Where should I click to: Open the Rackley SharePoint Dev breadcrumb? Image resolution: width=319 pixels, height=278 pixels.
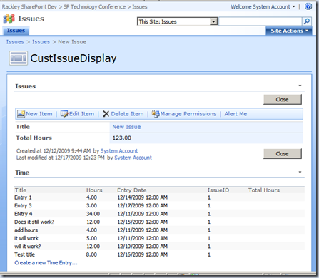29,7
